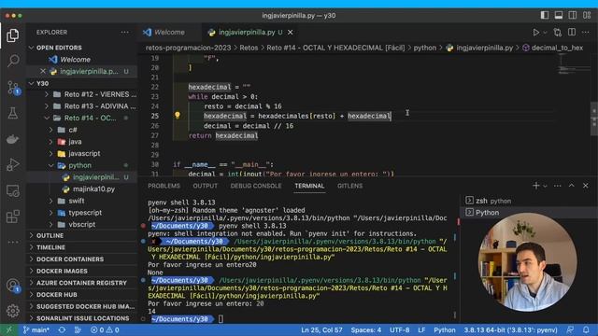598x336 pixels.
Task: Open the Docker whale view
Action: tap(12, 139)
